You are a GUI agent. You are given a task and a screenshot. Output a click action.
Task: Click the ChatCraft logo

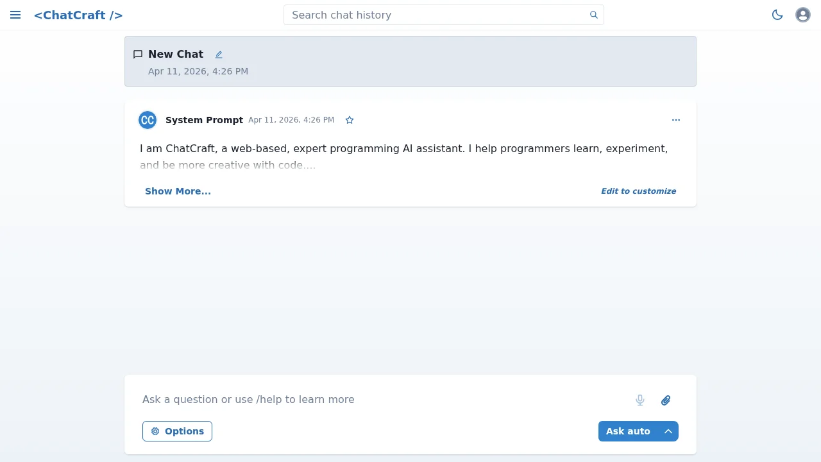[78, 15]
